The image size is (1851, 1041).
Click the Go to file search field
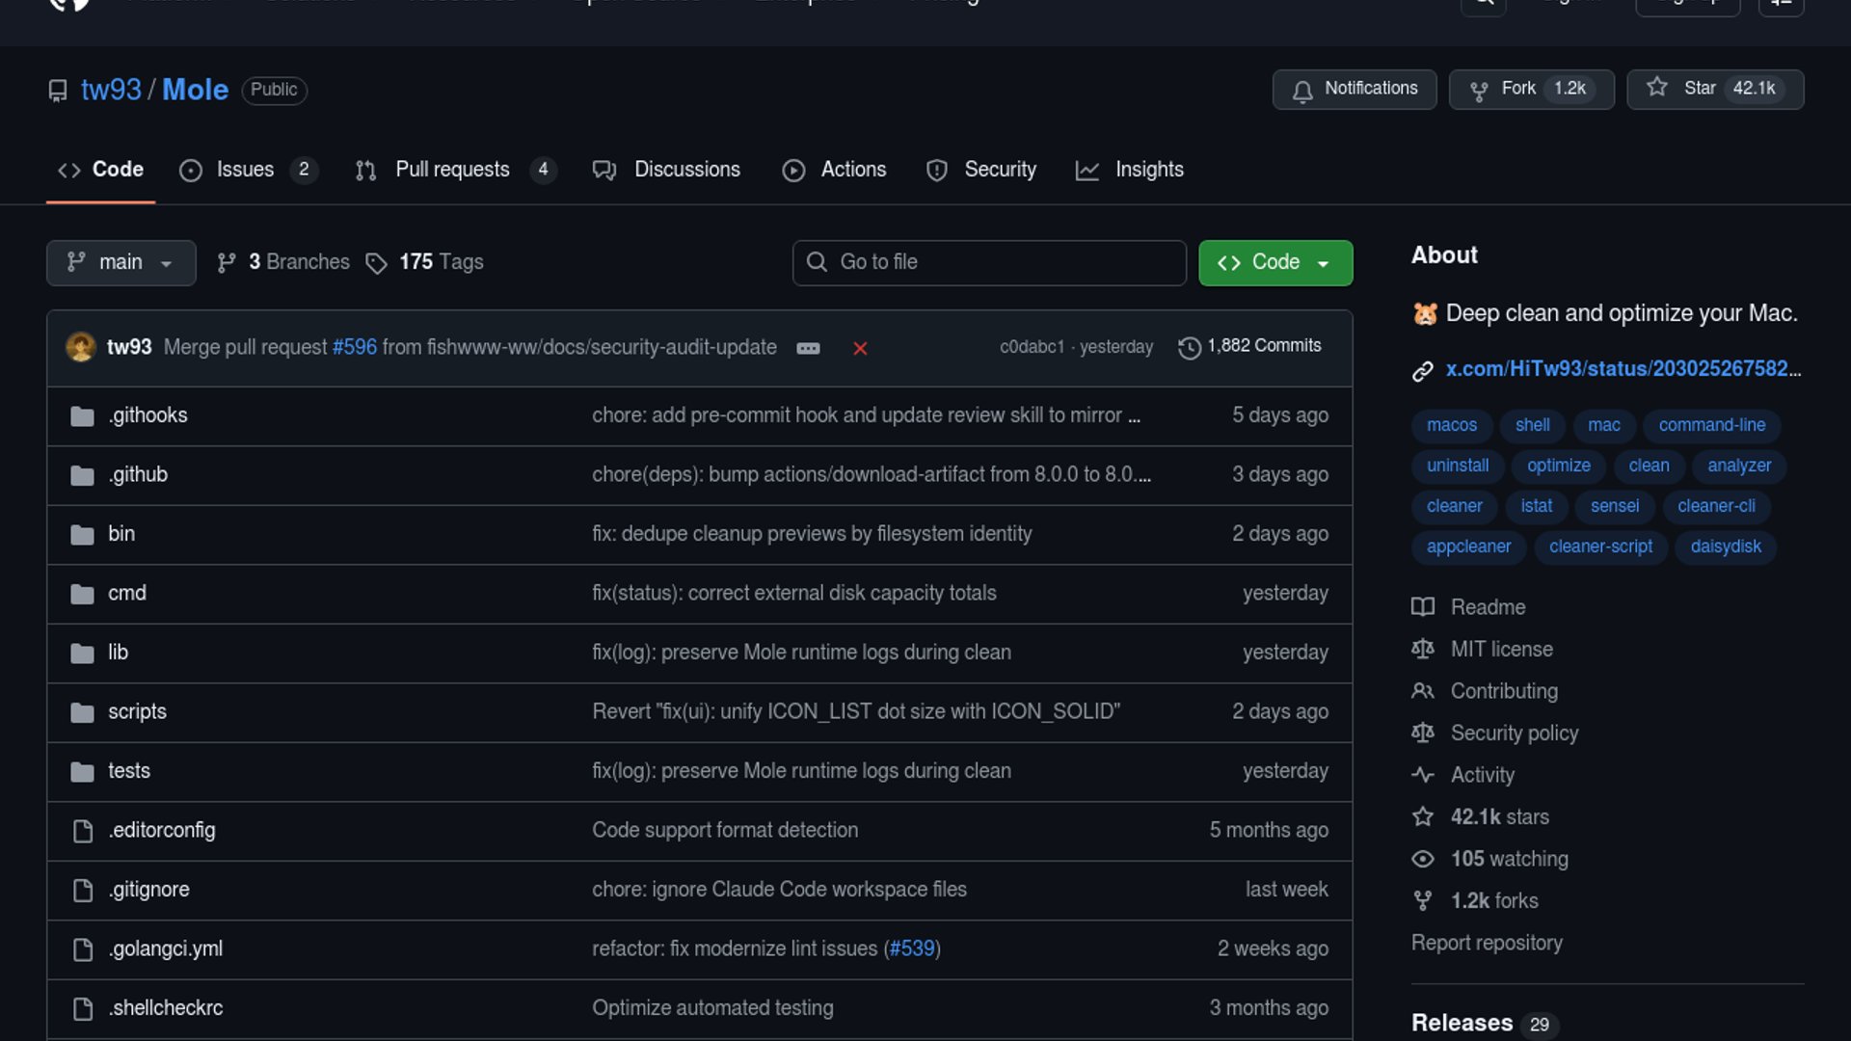(x=989, y=262)
